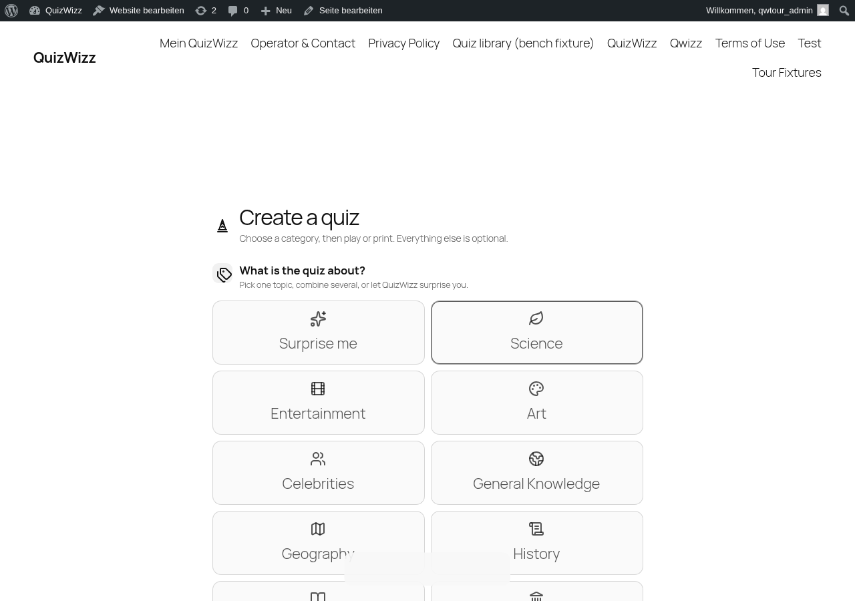
Task: Open Quiz library (bench fixture) page
Action: click(x=523, y=43)
